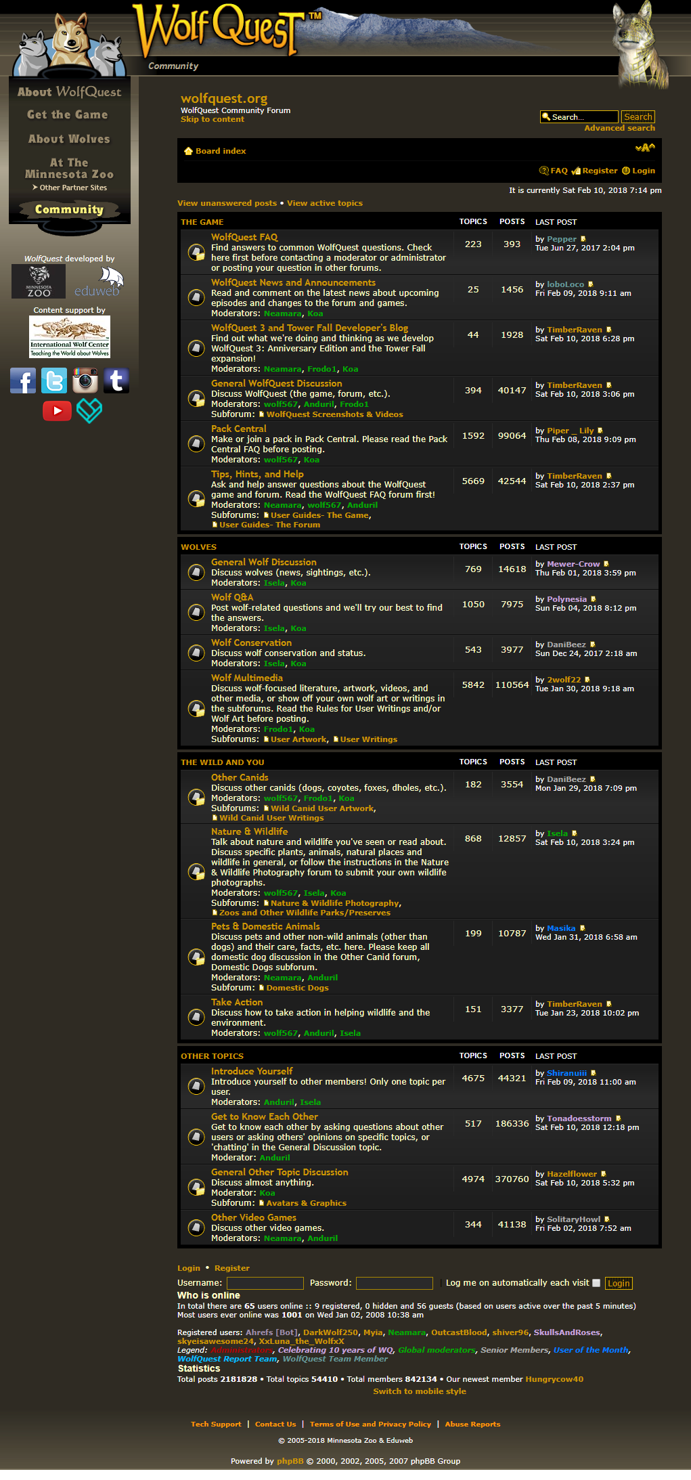Focus the Password input field
Screen dimensions: 691x1480
coord(395,1283)
